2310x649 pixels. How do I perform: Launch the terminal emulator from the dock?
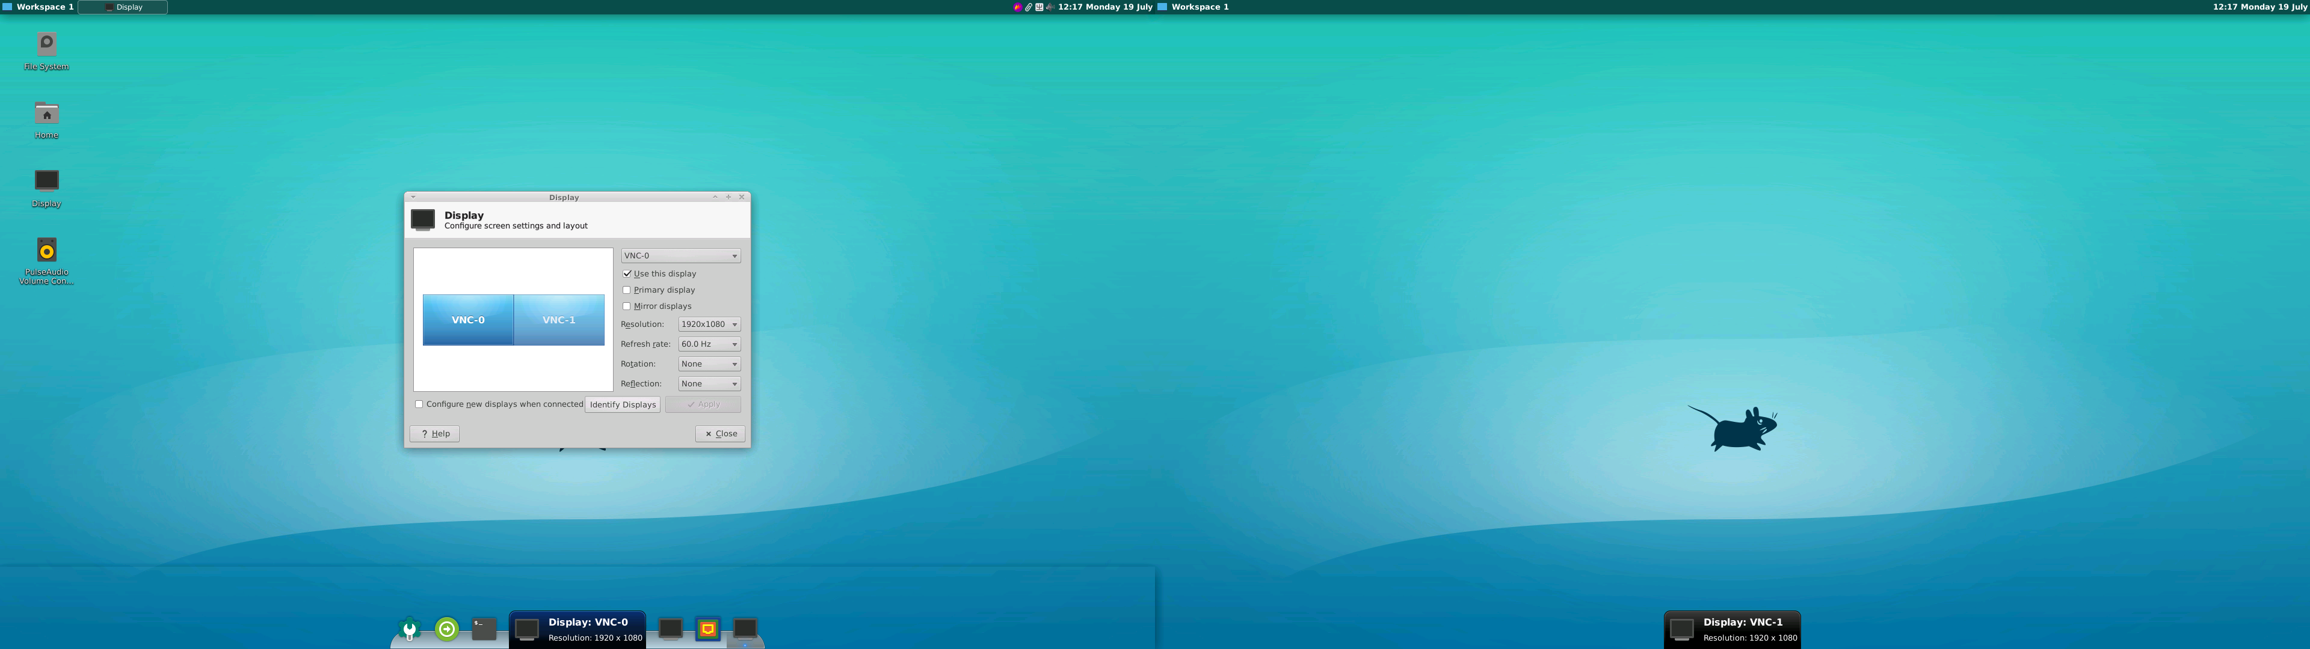click(x=482, y=629)
